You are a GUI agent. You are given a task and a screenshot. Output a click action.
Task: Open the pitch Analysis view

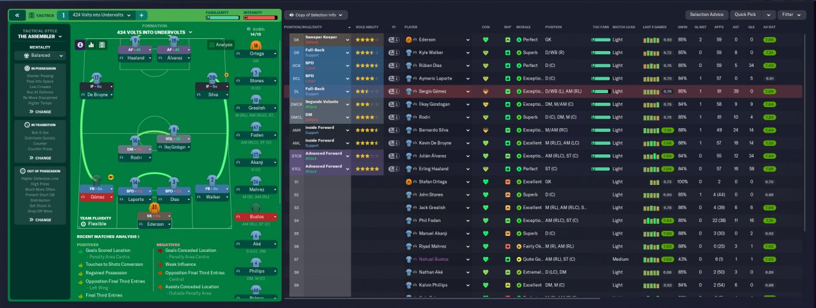coord(221,45)
